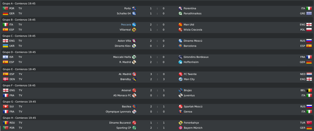314x131 pixels.
Task: Click TV label in Aston Villa row
Action: [x=20, y=41]
